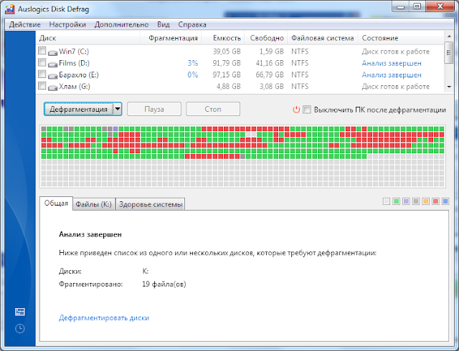Click Анализ завершен link for Барахло (E:)
Viewport: 459px width, 351px height.
tap(392, 75)
